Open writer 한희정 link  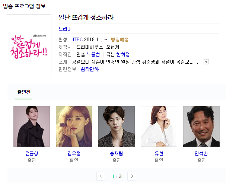[123, 54]
